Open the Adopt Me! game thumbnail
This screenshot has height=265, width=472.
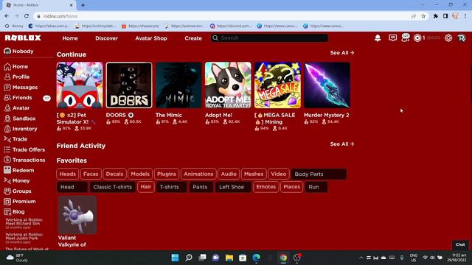228,85
